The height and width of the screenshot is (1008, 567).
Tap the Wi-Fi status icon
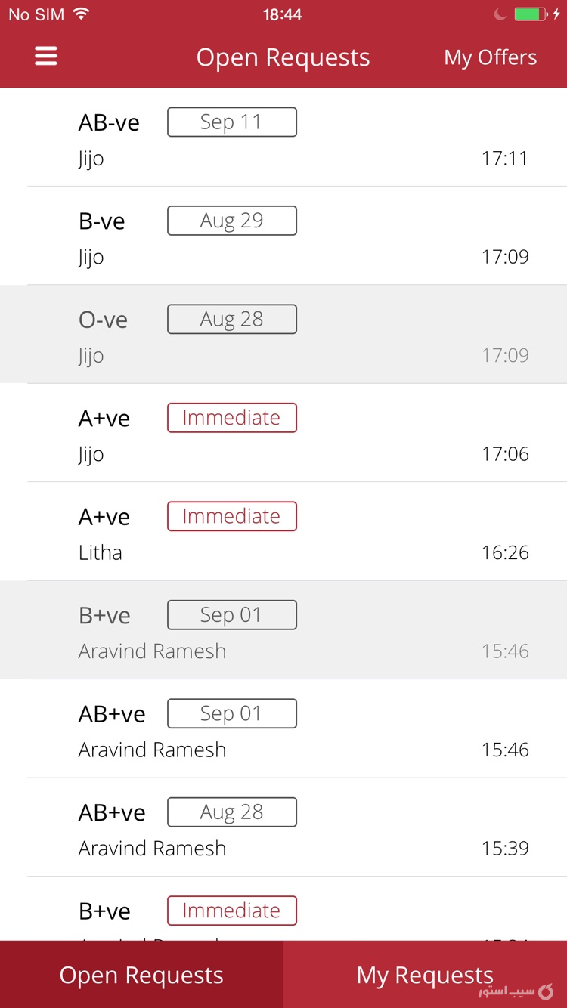click(82, 14)
